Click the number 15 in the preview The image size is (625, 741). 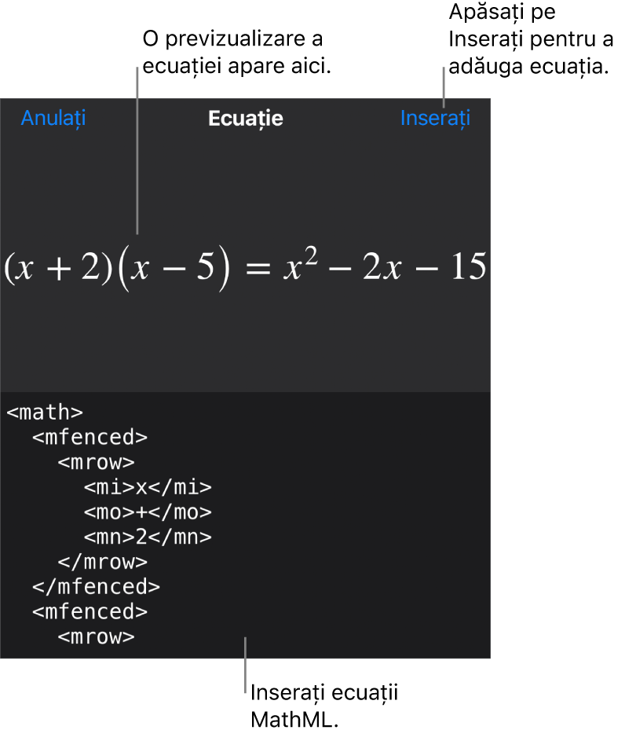(464, 268)
